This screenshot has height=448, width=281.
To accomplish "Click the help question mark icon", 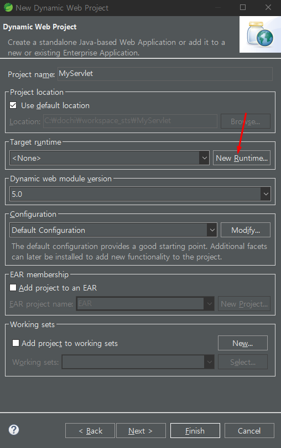I will click(x=14, y=430).
